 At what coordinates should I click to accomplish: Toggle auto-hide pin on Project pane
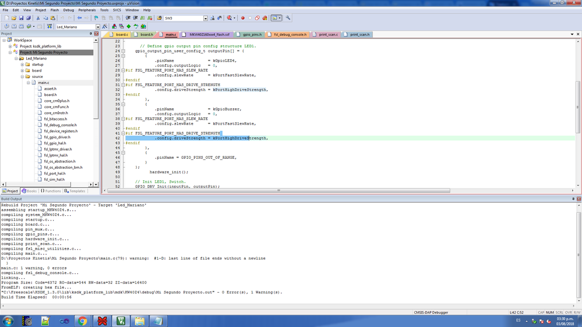(90, 33)
